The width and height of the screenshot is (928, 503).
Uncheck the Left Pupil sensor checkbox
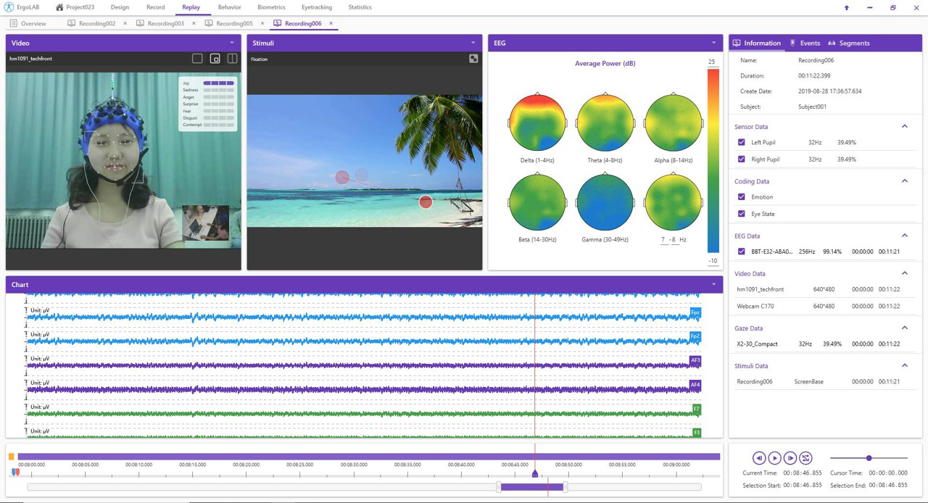click(741, 143)
